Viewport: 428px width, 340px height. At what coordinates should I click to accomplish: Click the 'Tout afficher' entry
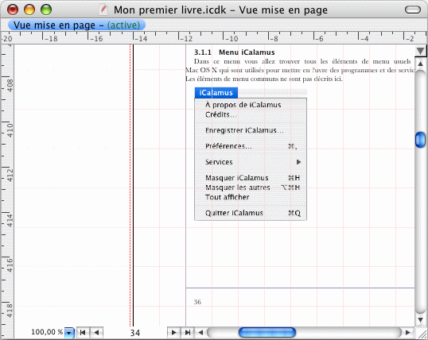[x=227, y=197]
